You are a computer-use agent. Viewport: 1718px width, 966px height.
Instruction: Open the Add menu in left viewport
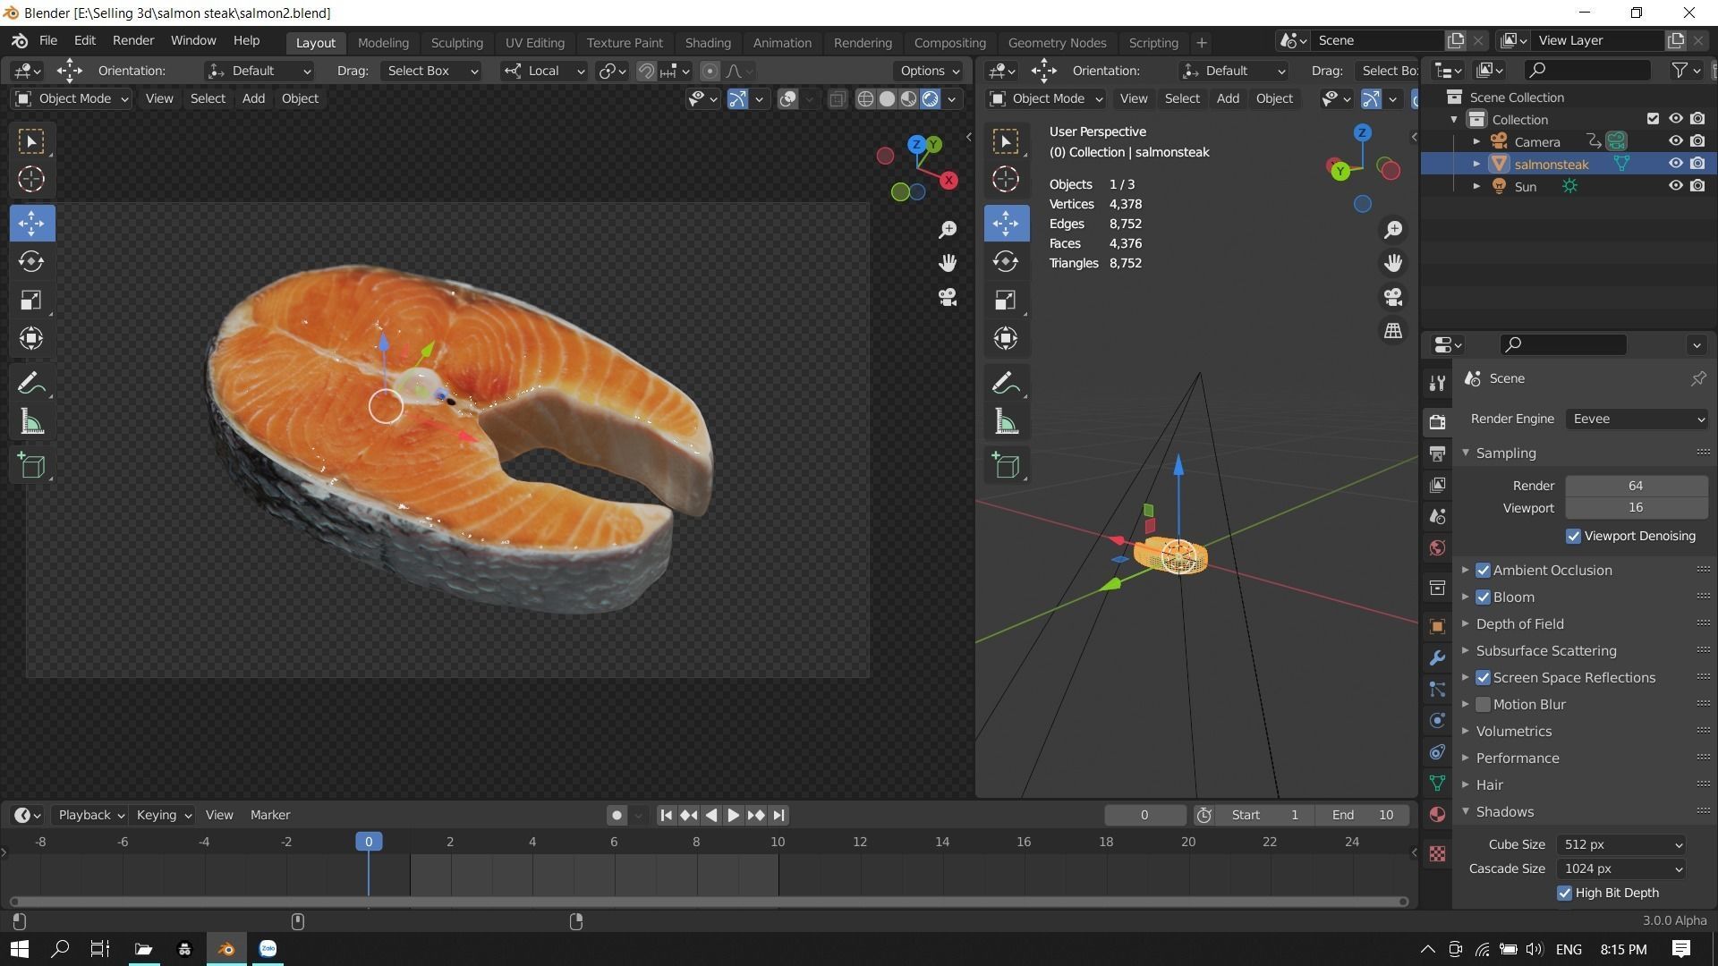click(x=253, y=99)
